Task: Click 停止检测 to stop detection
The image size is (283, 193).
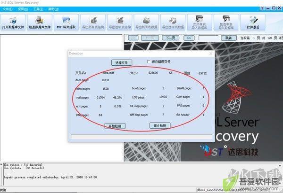Action: (x=160, y=125)
